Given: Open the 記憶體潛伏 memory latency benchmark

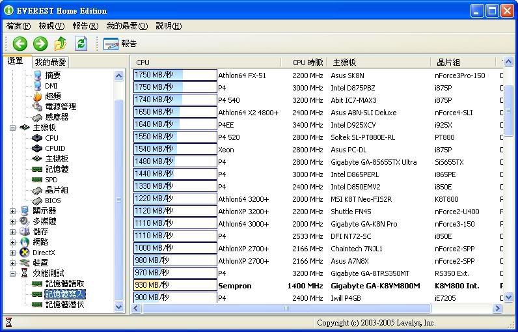Looking at the screenshot, I should (65, 304).
